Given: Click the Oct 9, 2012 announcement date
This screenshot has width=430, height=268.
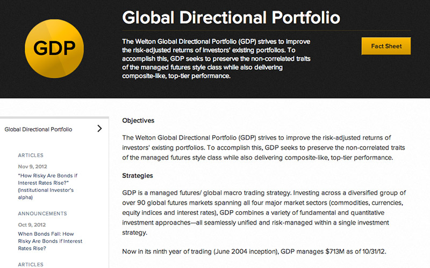Looking at the screenshot, I should click(33, 224).
